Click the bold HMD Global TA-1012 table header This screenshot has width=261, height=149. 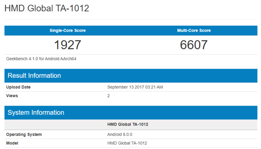128,124
